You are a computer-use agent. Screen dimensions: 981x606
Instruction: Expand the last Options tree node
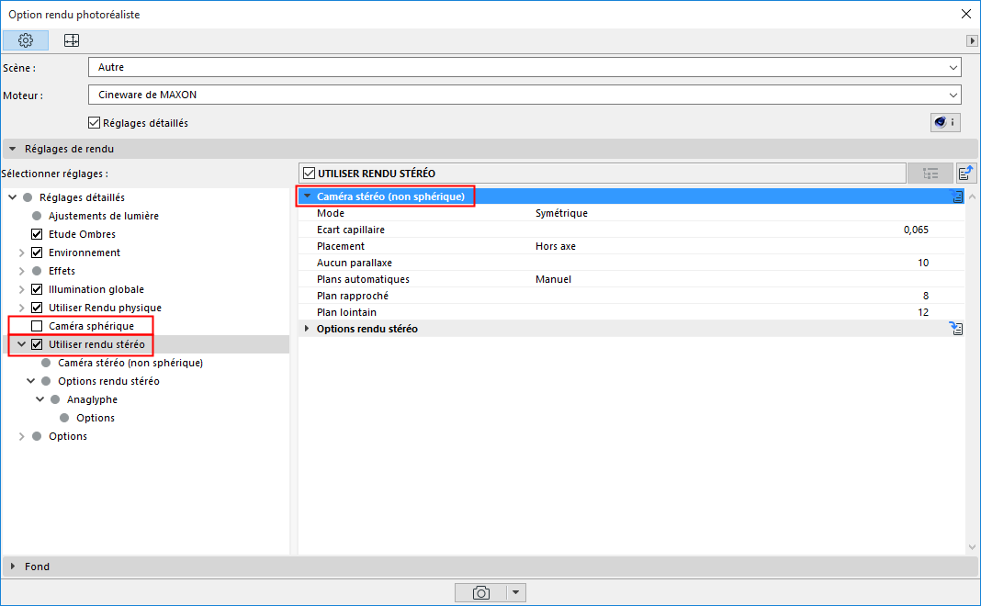[x=21, y=436]
